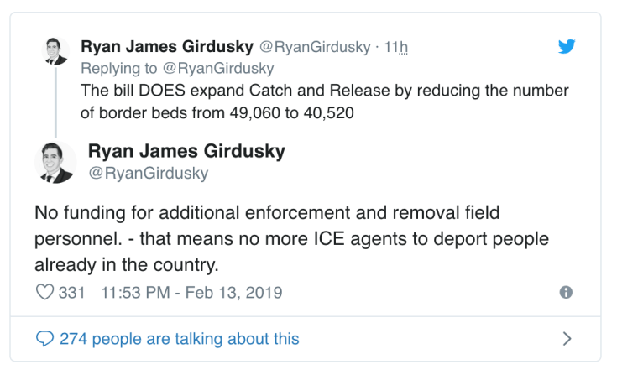This screenshot has width=617, height=375.
Task: Expand the conversation with the right chevron
Action: [x=567, y=339]
